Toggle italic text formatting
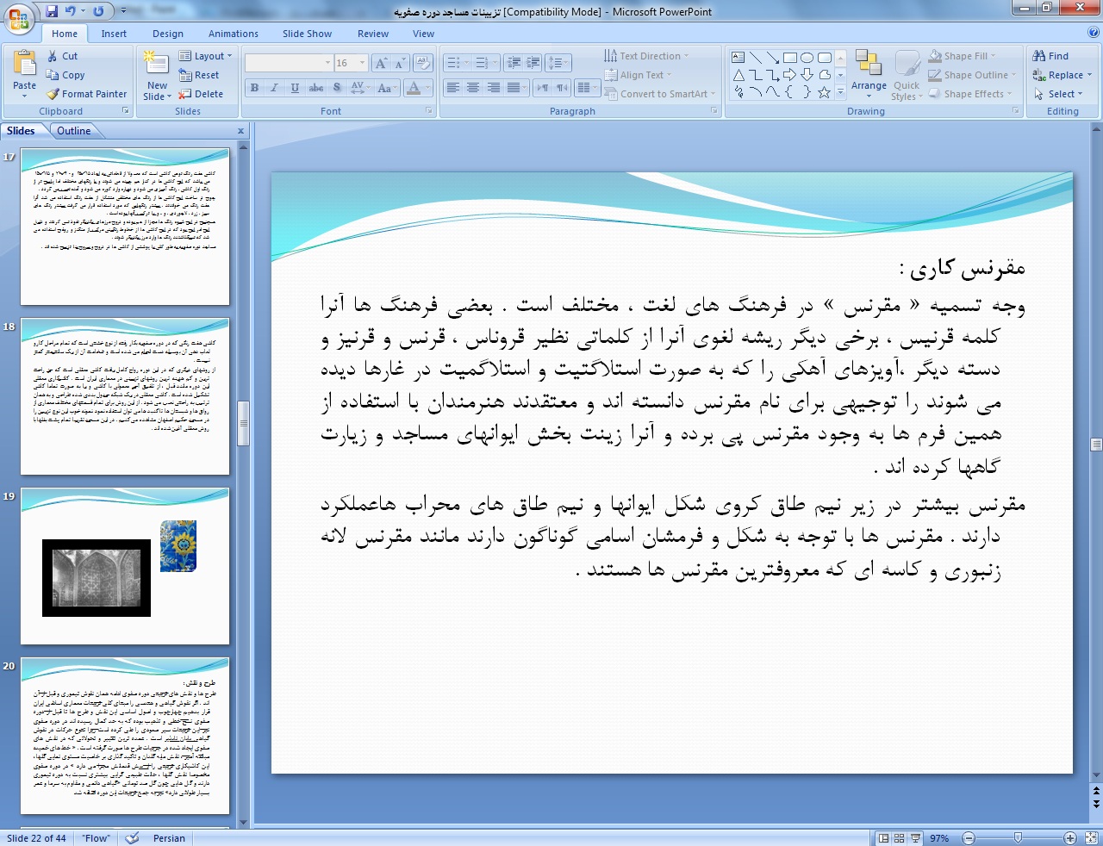The height and width of the screenshot is (846, 1103). tap(274, 88)
